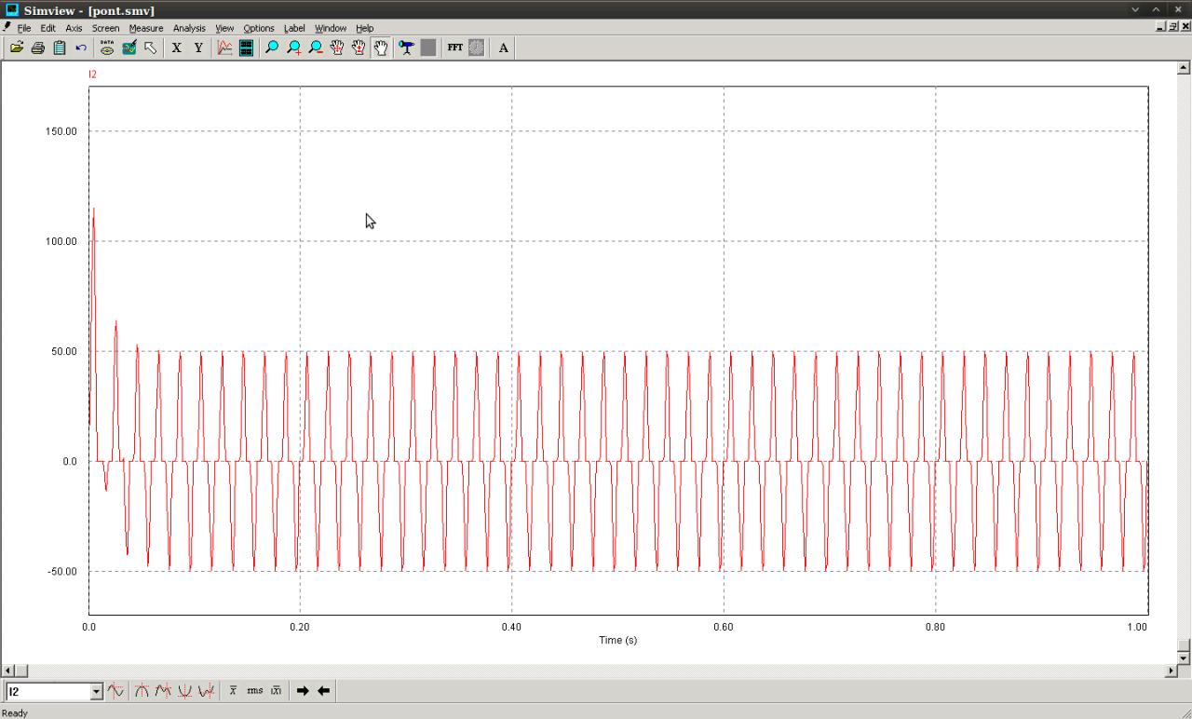The image size is (1192, 719).
Task: Open the Y axis settings
Action: [198, 47]
